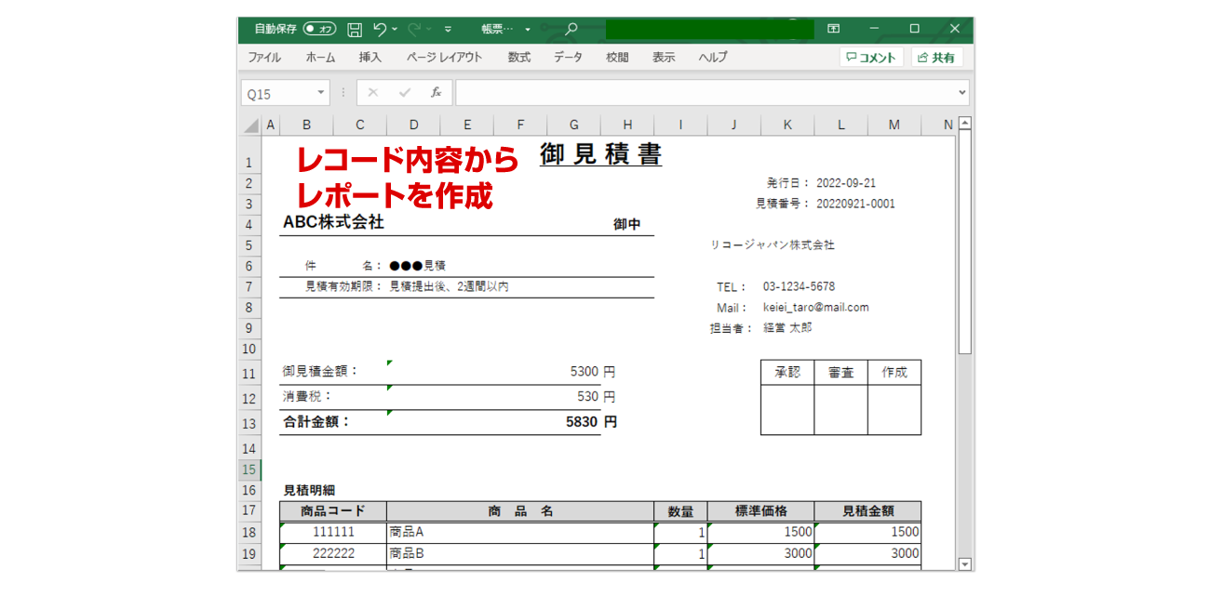
Task: Click the Cancel X icon beside the formula bar
Action: [x=373, y=92]
